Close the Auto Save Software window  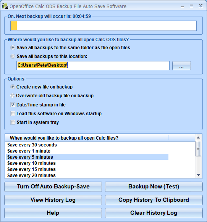tap(201, 6)
